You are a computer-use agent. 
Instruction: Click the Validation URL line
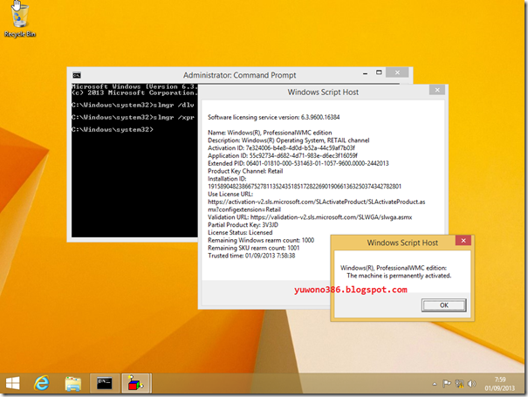310,217
